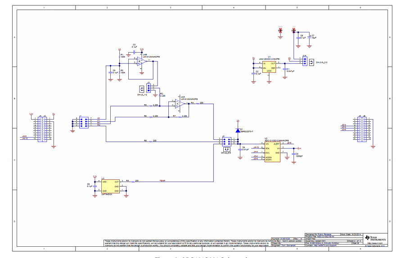
Task: Click the SH-JVA_2-3 shunt symbol
Action: (311, 62)
